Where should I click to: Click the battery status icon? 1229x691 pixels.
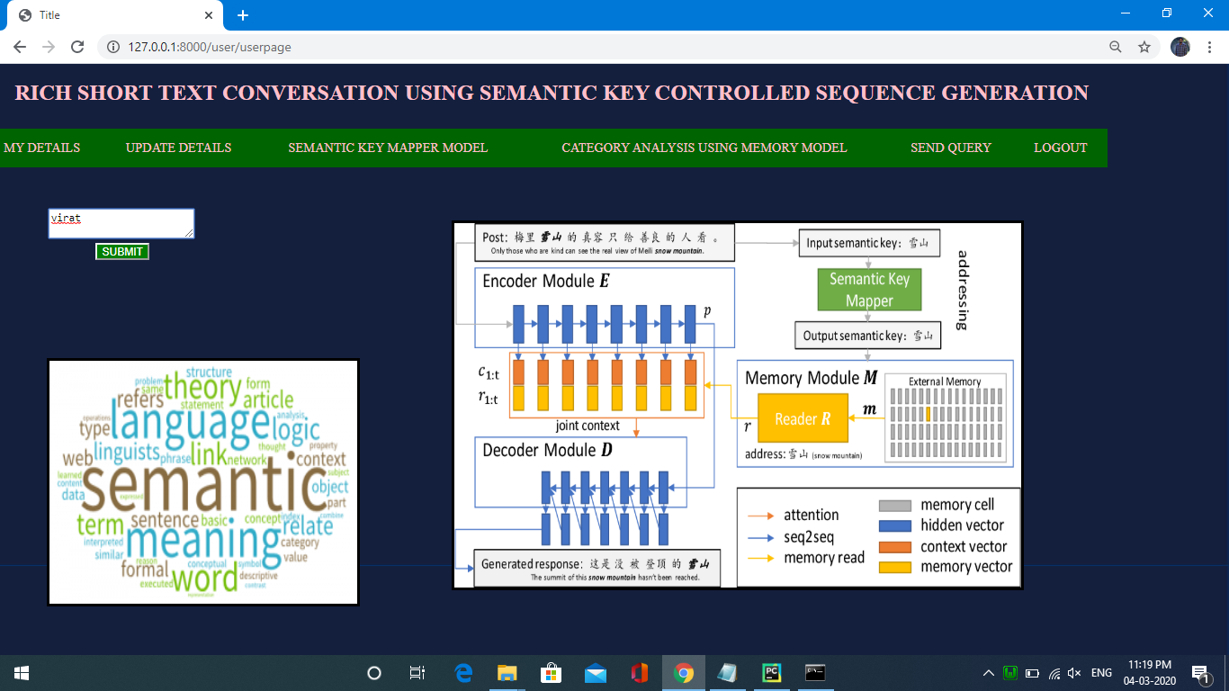pos(1033,673)
